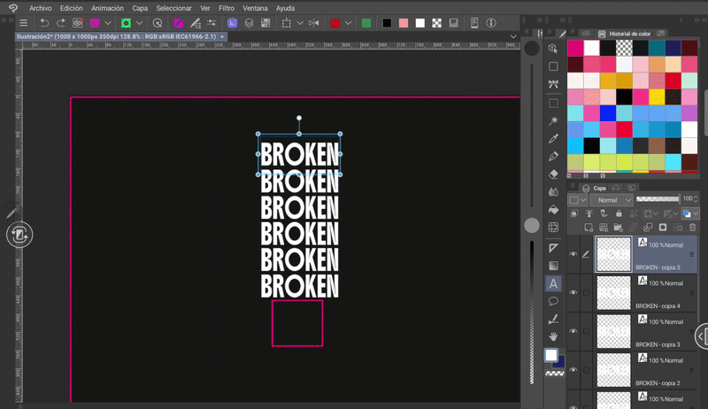Screen dimensions: 708x409
Task: Toggle visibility of BROKEN - copia 3 layer
Action: (x=573, y=330)
